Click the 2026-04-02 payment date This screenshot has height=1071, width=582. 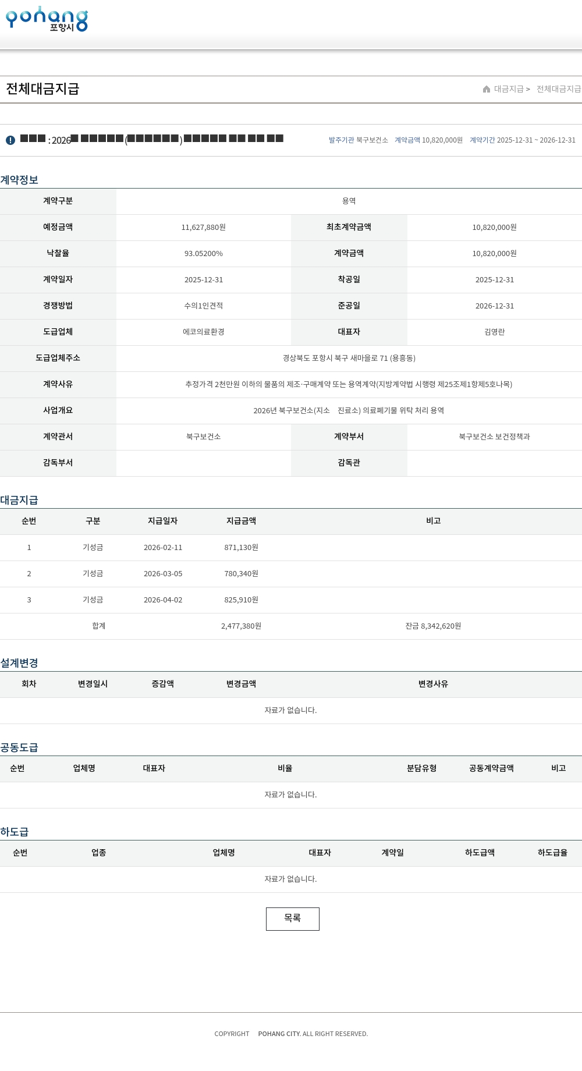click(163, 600)
